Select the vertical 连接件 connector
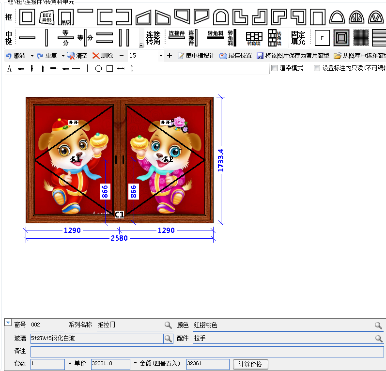Image resolution: width=386 pixels, height=371 pixels. pyautogui.click(x=193, y=38)
